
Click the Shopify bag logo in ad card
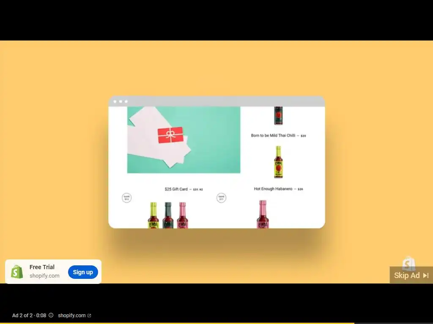pos(17,272)
